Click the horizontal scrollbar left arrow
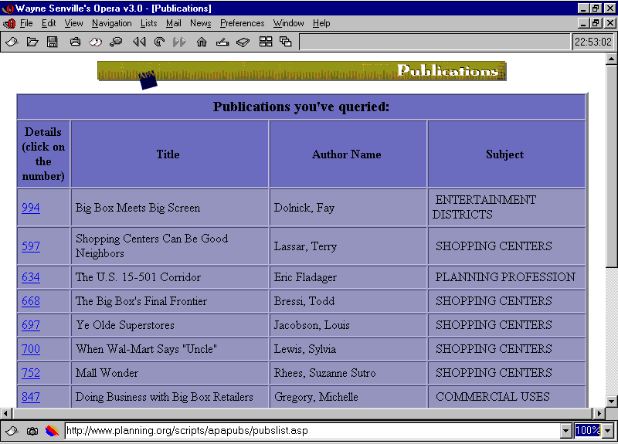The width and height of the screenshot is (618, 444). 5,414
